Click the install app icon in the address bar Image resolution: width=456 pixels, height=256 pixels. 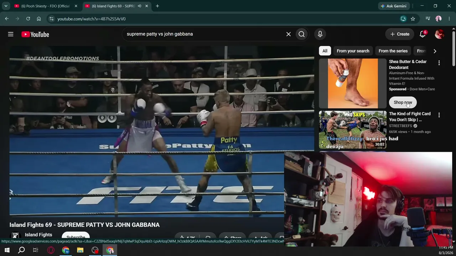403,19
